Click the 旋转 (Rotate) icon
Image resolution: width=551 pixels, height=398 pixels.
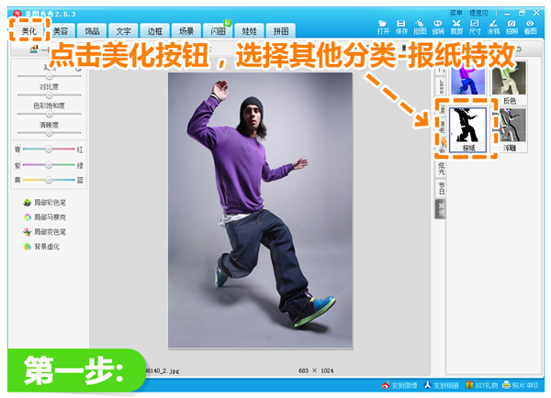[438, 27]
